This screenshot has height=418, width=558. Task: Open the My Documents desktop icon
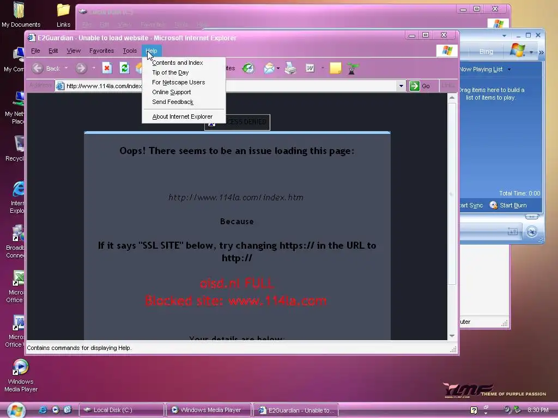[21, 15]
